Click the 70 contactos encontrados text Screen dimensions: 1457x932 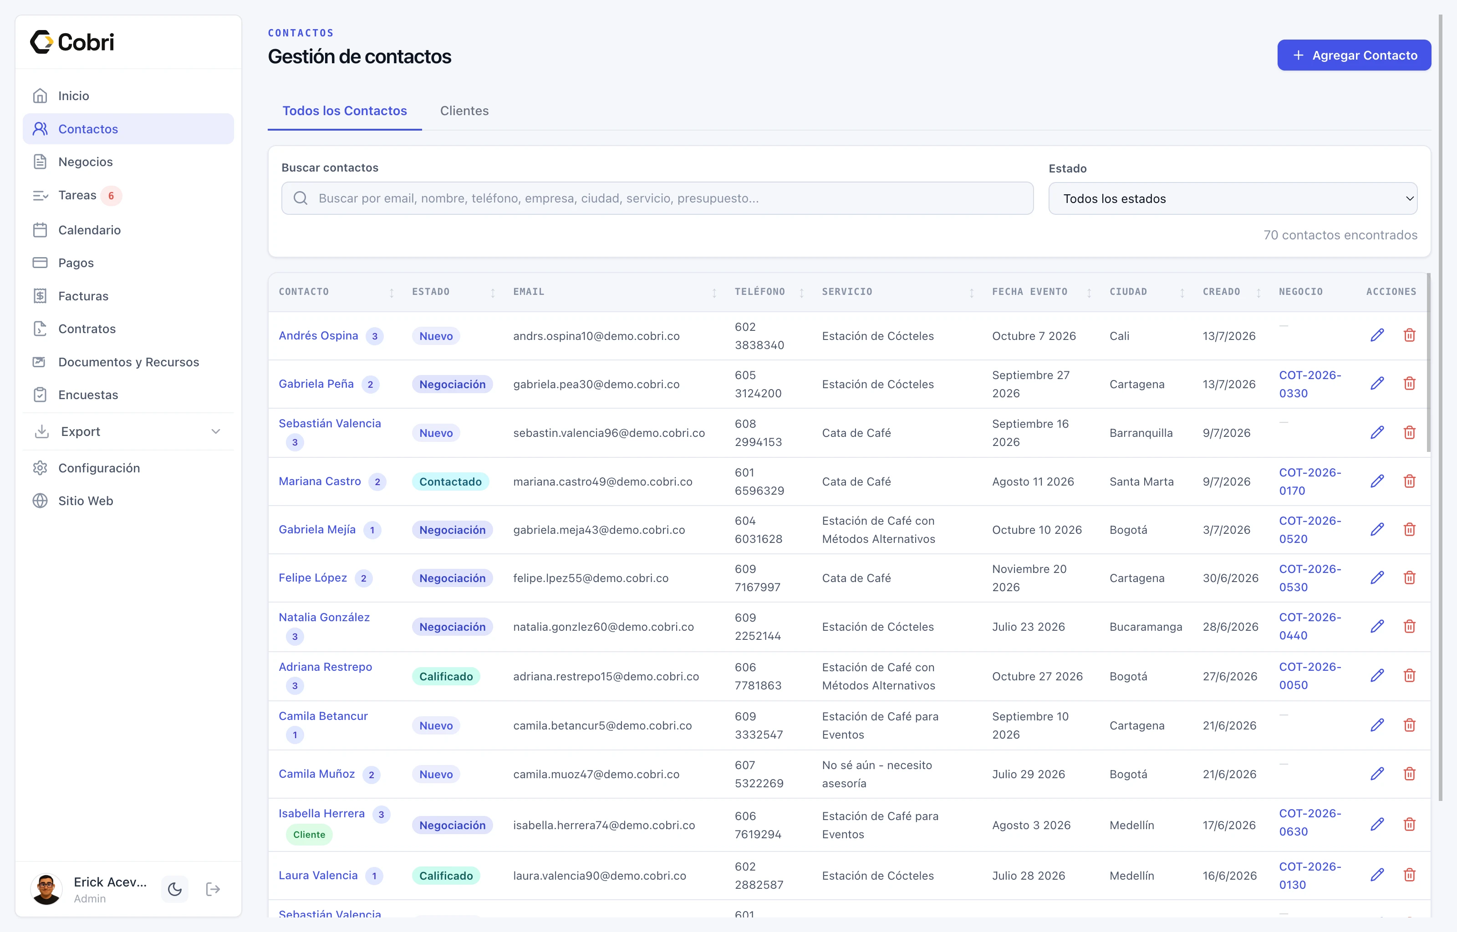click(1340, 235)
